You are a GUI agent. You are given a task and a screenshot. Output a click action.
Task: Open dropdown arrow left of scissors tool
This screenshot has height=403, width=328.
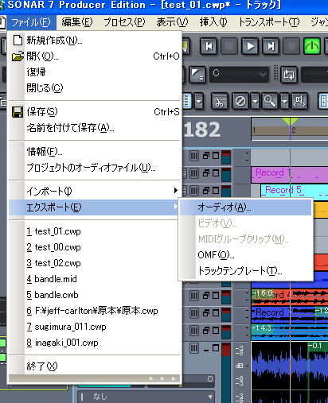click(x=199, y=101)
